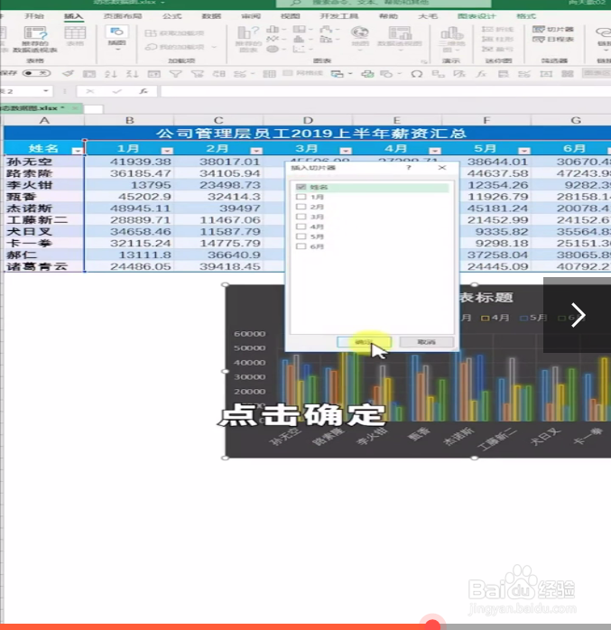Open the 2月 column filter dropdown

(256, 151)
